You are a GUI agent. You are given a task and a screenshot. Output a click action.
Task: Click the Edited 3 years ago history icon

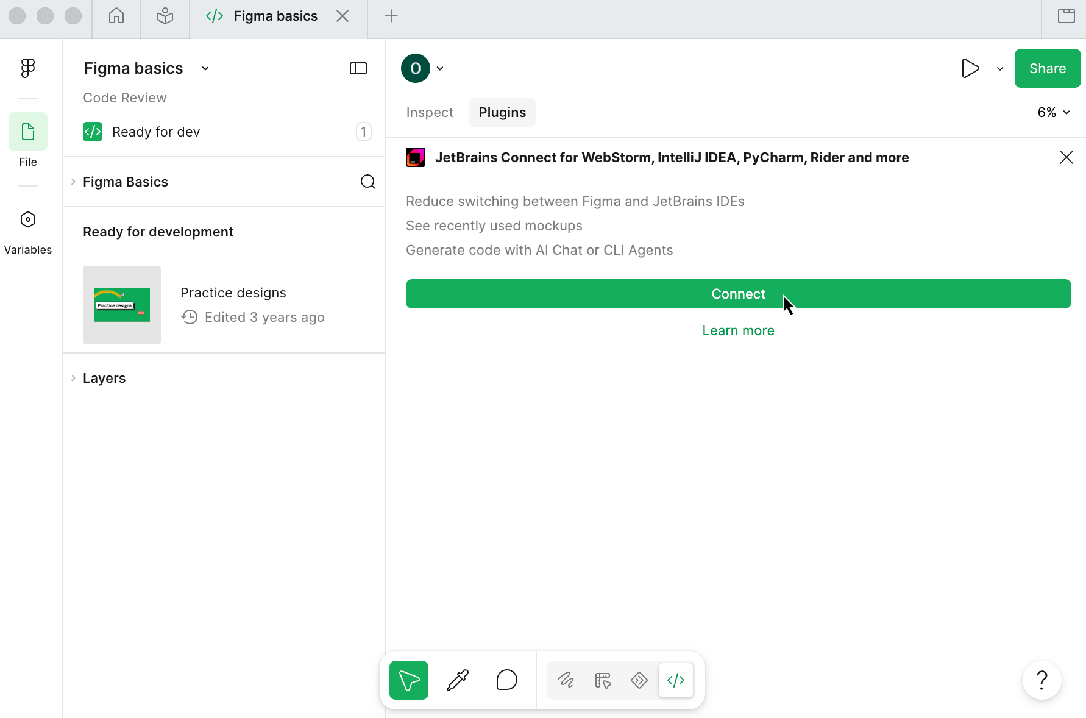pos(190,317)
